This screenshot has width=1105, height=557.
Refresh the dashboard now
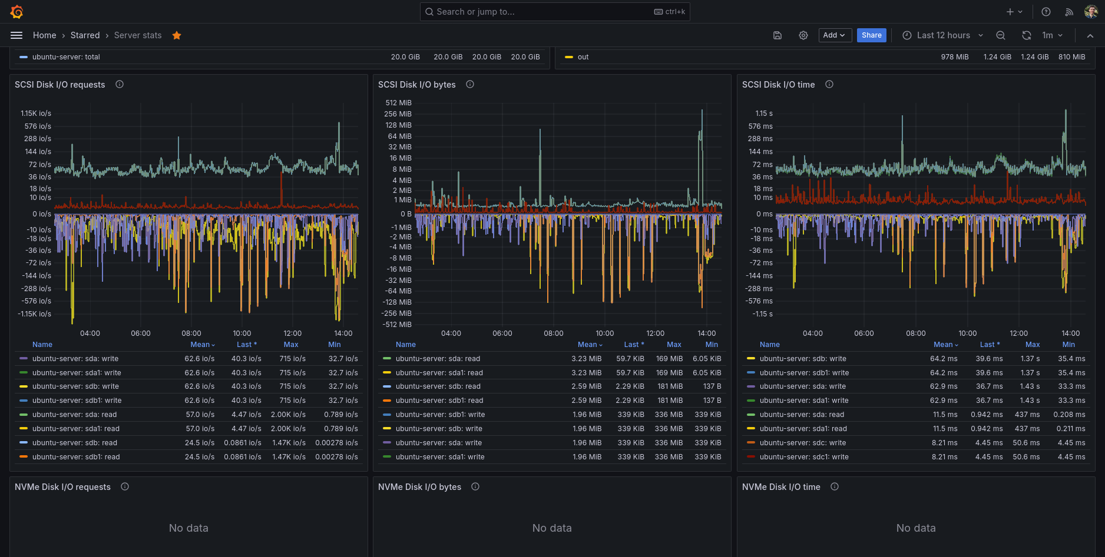coord(1027,35)
